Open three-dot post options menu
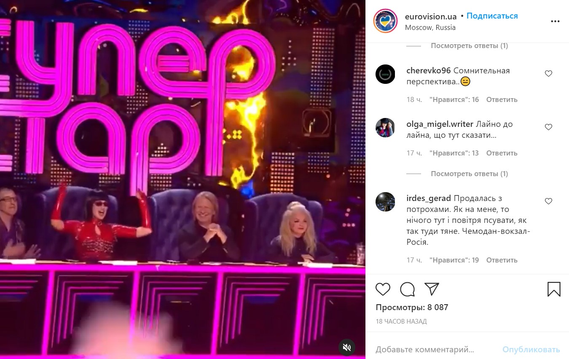The height and width of the screenshot is (359, 569). (555, 21)
